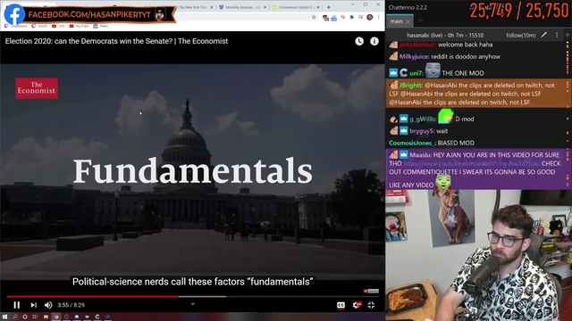Exit full screen in the player
Screen dimensions: 572x321
pos(371,305)
